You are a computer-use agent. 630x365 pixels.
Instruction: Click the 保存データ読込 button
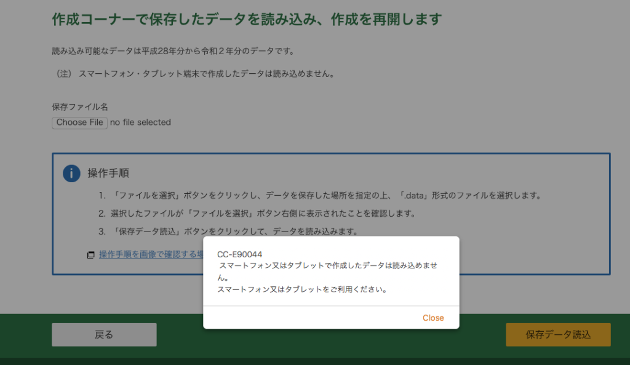[x=557, y=335]
